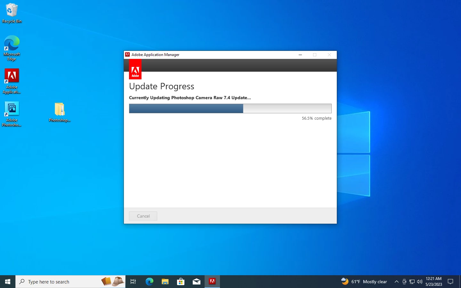Click the 56.5% complete text
Image resolution: width=461 pixels, height=288 pixels.
[x=317, y=118]
